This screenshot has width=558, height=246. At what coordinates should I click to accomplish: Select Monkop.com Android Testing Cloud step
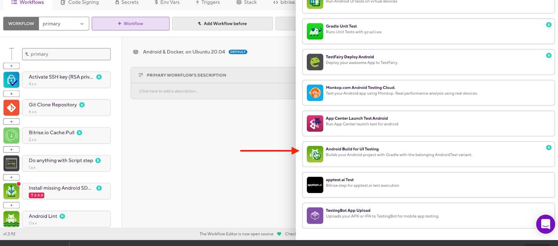click(x=428, y=93)
